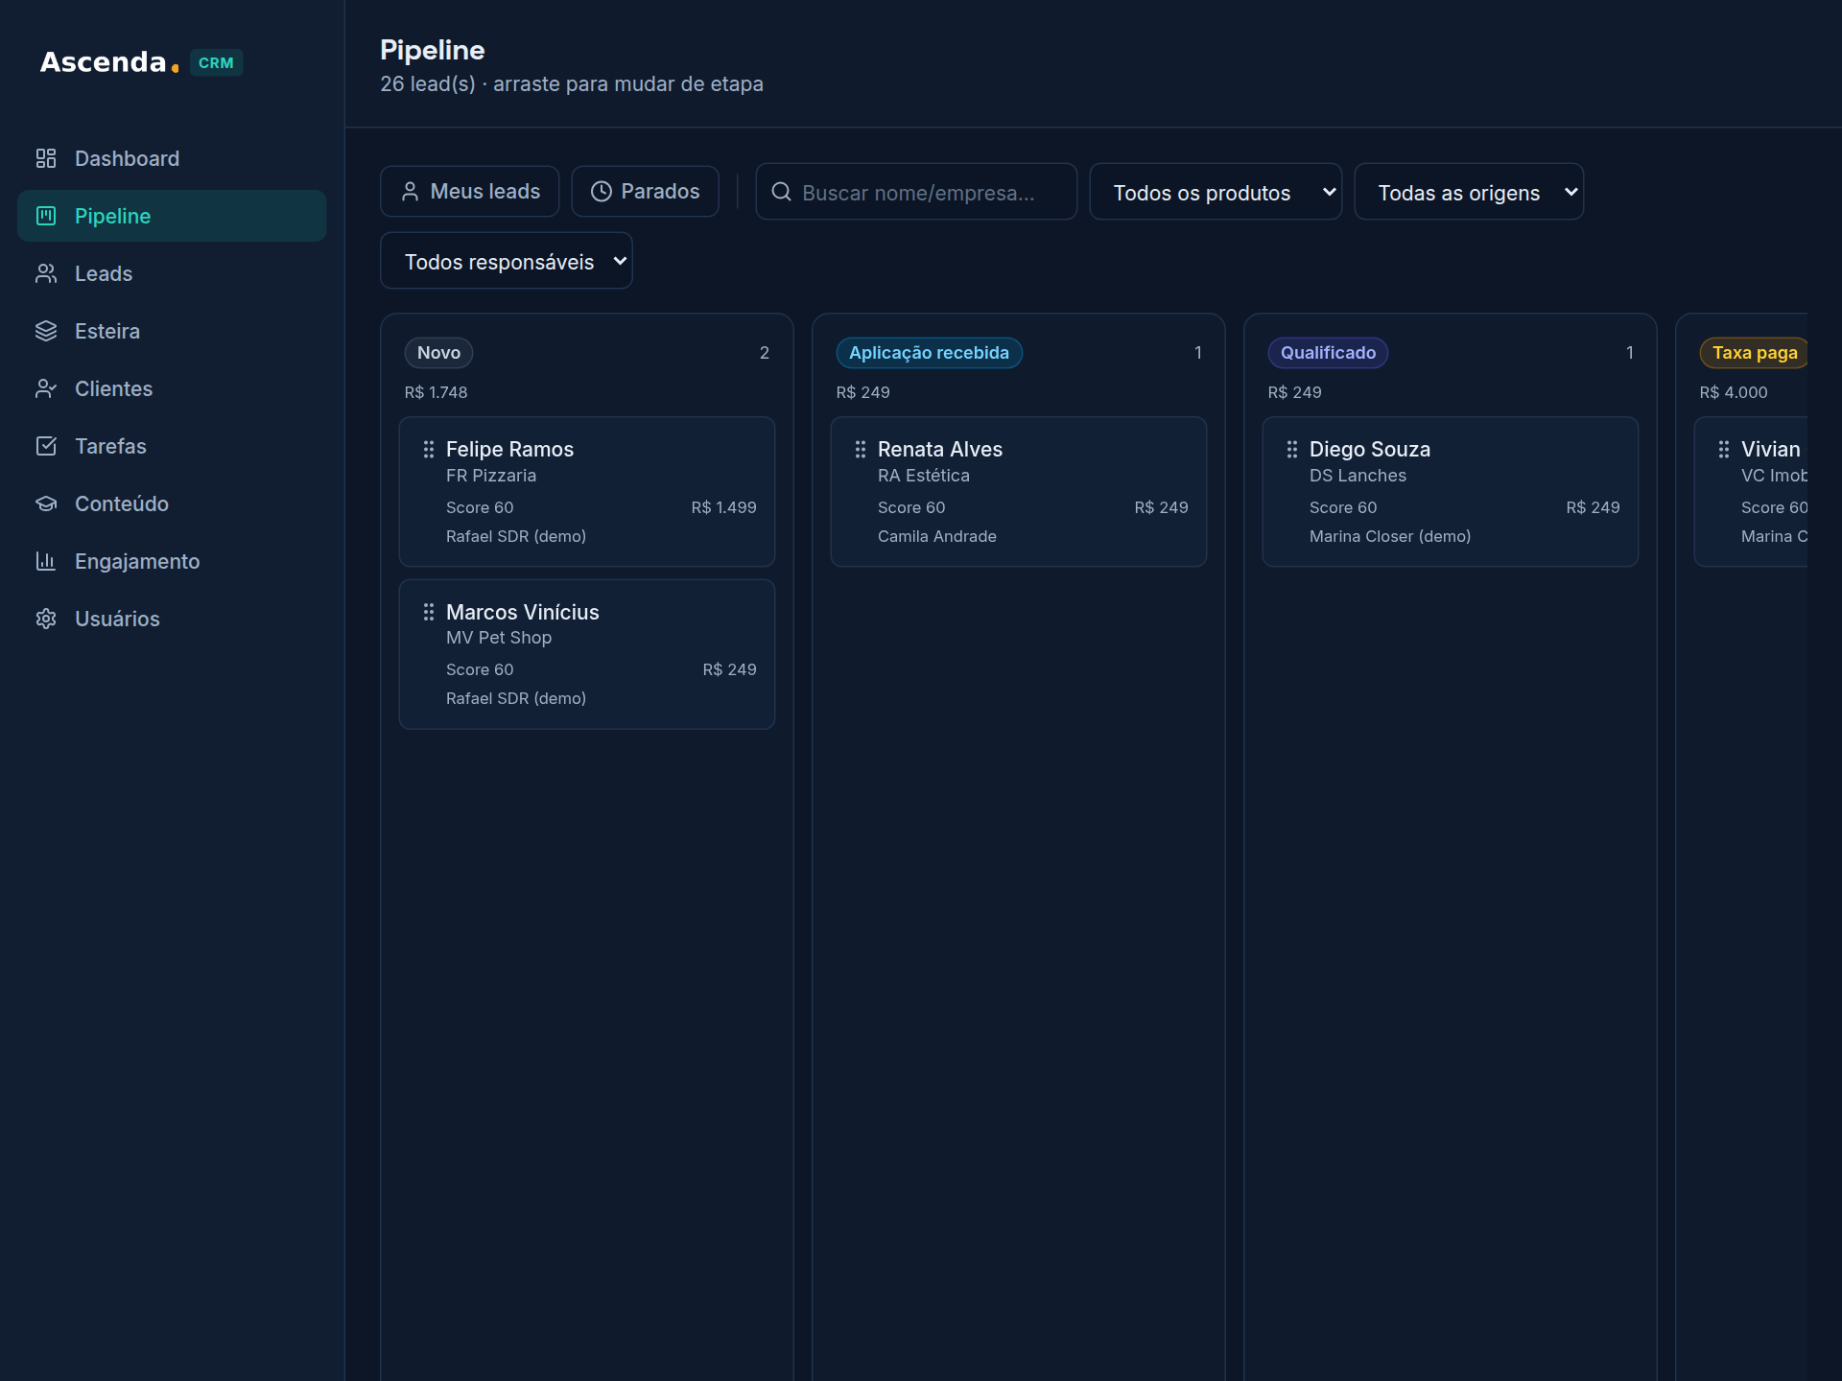Open the Engajamento page

point(172,561)
